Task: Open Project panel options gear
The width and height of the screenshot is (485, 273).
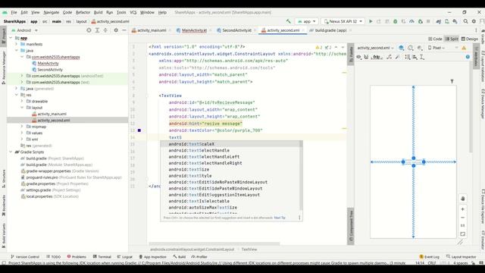Action: [x=116, y=30]
